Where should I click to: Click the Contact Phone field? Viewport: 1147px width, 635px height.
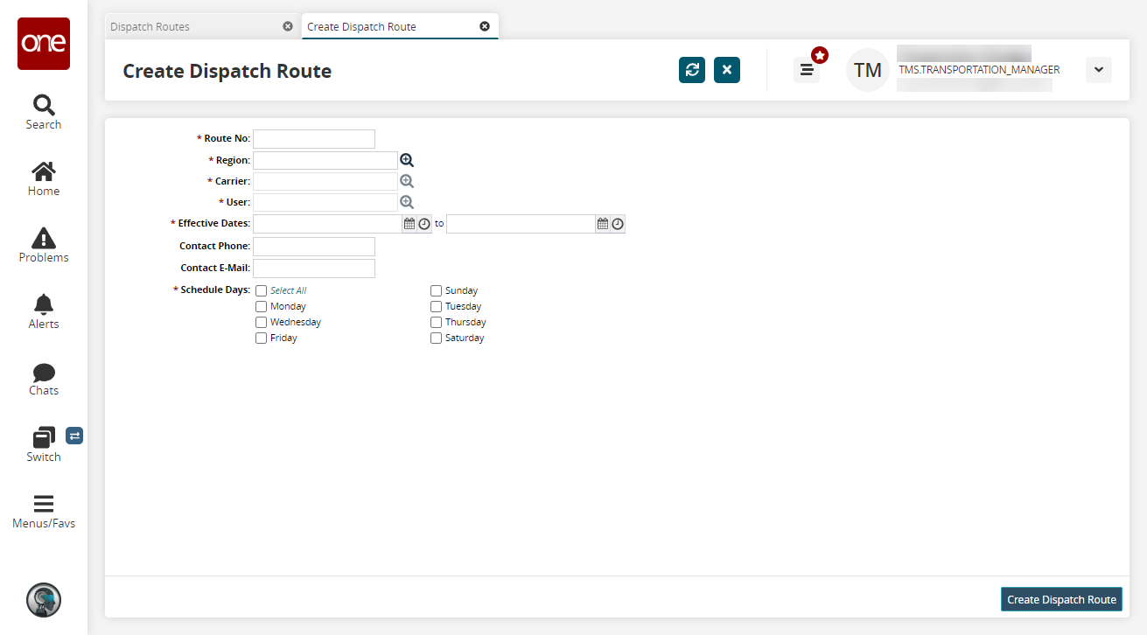(314, 247)
